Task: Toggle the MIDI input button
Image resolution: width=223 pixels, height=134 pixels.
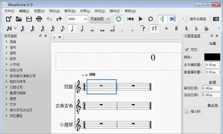Action: [119, 19]
